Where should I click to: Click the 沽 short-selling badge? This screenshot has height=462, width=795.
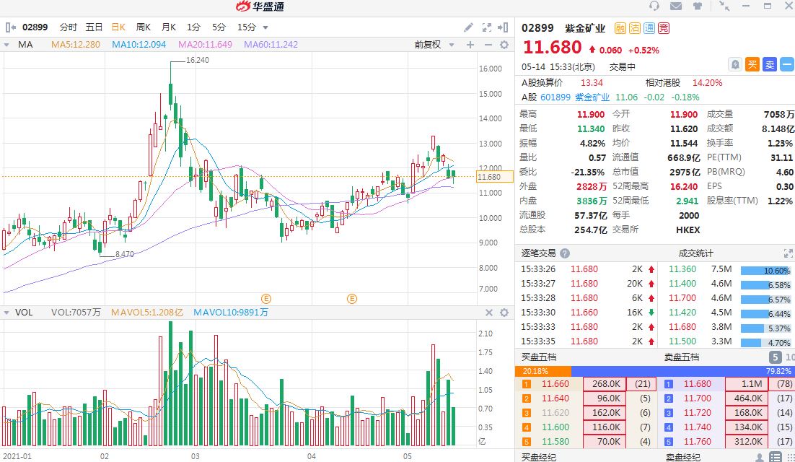click(x=635, y=28)
